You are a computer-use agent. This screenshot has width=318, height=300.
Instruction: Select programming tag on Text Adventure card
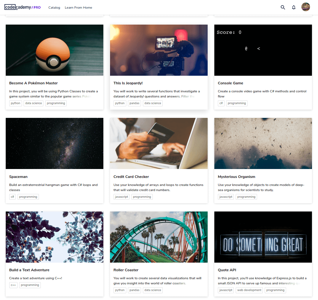pyautogui.click(x=30, y=285)
